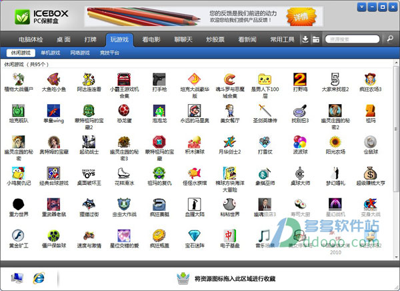Open the 打牌 tab
Screen dimensions: 400x291
[x=90, y=39]
